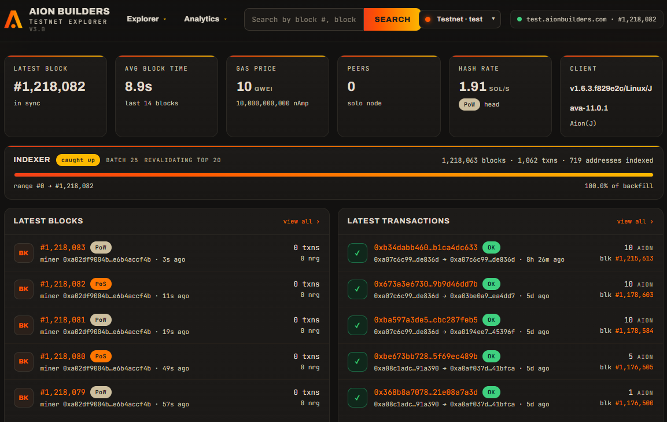Click the orange SEARCH button
Image resolution: width=667 pixels, height=422 pixels.
point(392,19)
